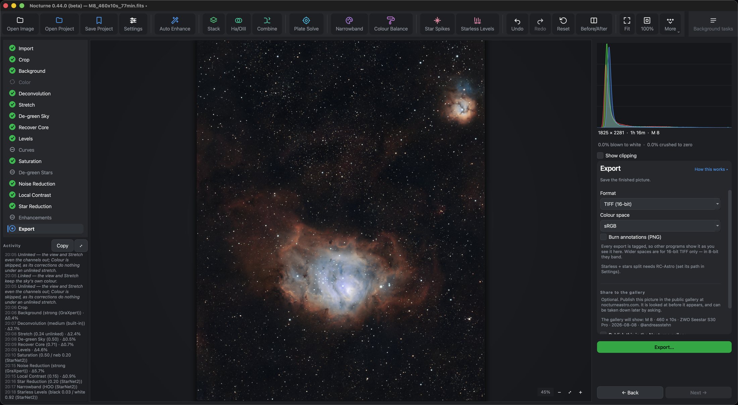Open Starless Levels tool
This screenshot has height=405, width=738.
click(x=477, y=24)
